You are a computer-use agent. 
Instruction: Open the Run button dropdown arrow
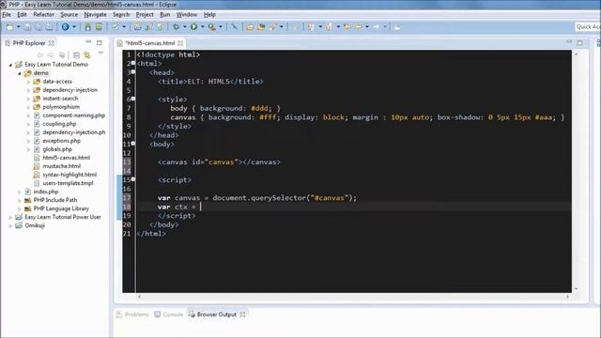coord(203,27)
